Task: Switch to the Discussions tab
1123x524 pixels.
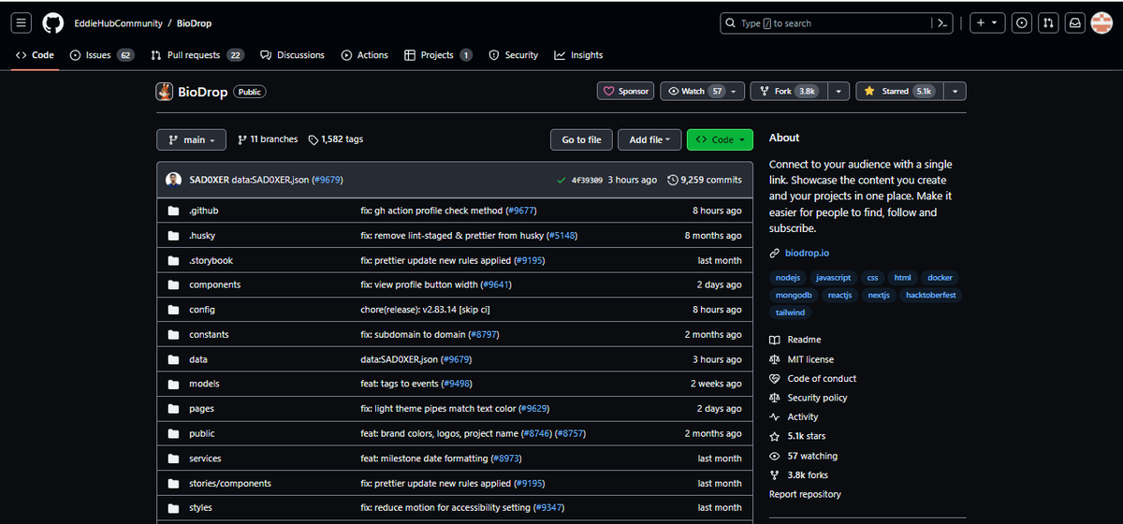Action: click(x=292, y=55)
